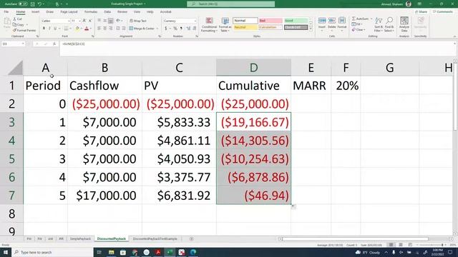Click Merge & Center
This screenshot has height=257, width=458.
pos(142,29)
